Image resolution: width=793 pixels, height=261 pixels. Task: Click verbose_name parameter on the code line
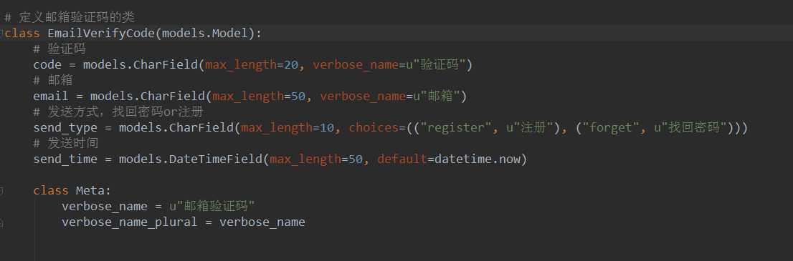[x=356, y=64]
